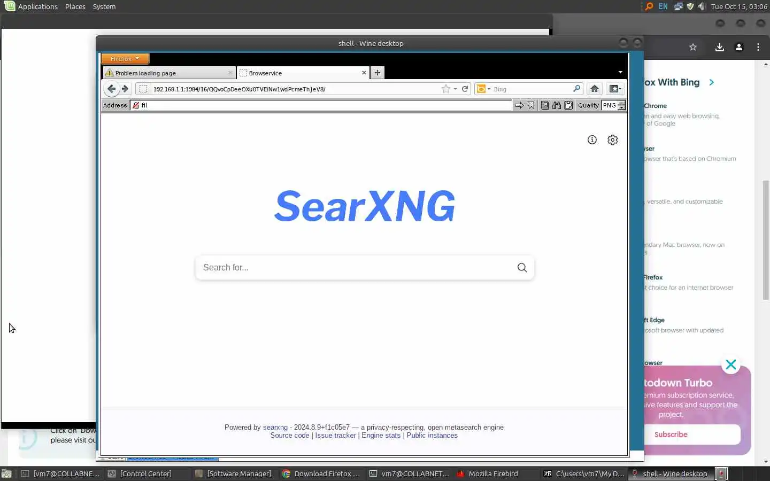Click the Browservice open bookmarks icon

pyautogui.click(x=545, y=105)
